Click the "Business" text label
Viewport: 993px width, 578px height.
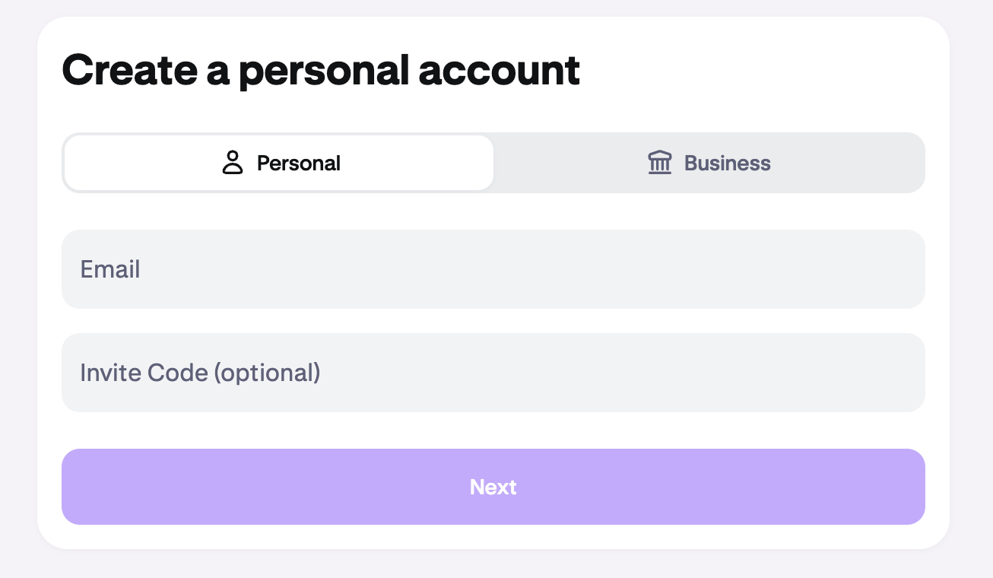pos(727,164)
